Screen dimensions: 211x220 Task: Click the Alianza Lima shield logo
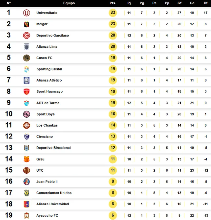pyautogui.click(x=26, y=47)
